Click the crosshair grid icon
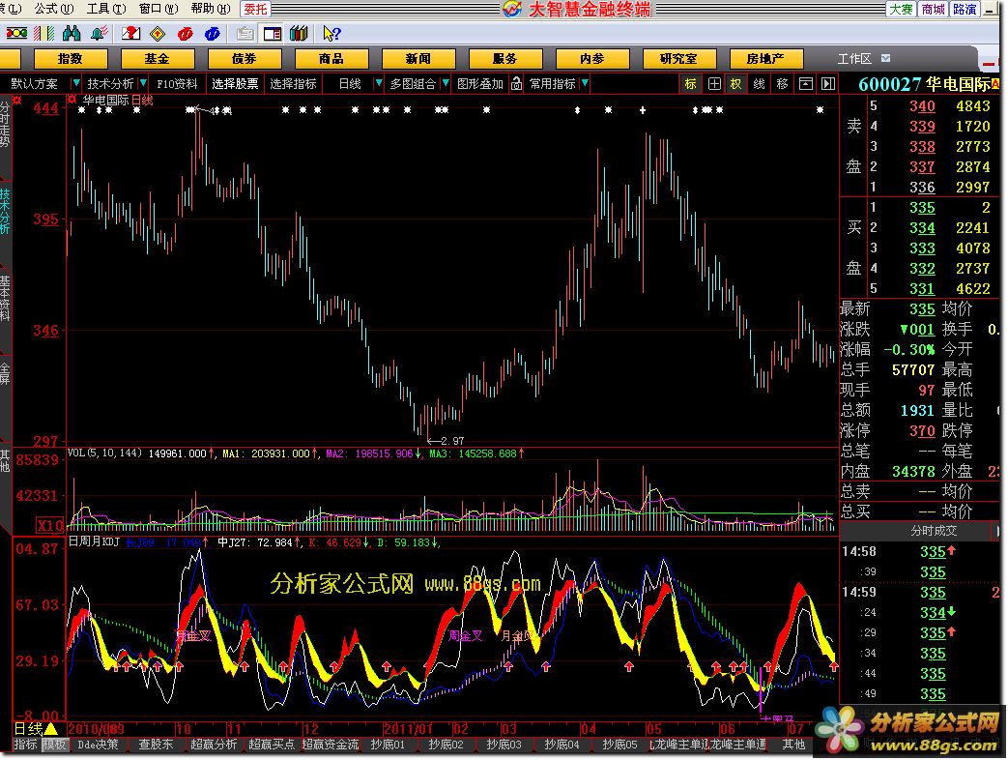1008x760 pixels. 714,83
